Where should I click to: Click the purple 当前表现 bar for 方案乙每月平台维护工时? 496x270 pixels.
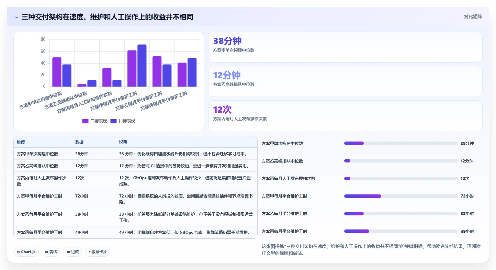[157, 71]
